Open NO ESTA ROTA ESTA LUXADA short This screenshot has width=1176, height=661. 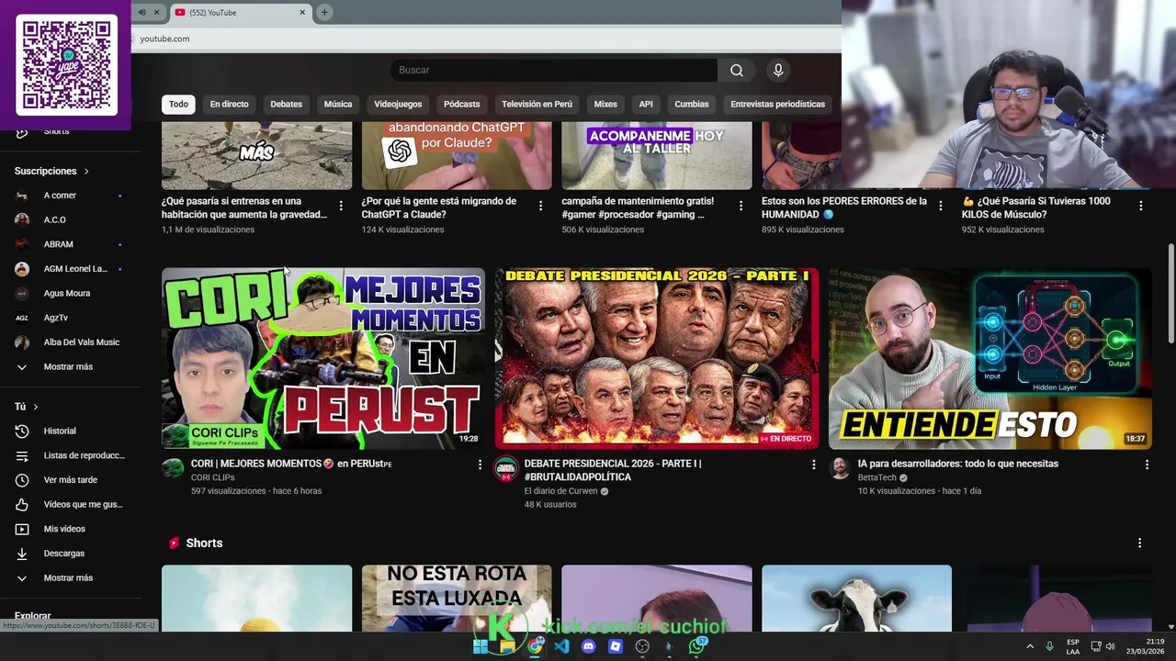(457, 599)
